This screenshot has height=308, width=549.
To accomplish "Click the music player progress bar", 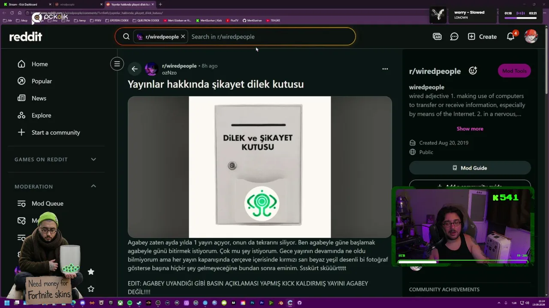I will click(x=521, y=18).
